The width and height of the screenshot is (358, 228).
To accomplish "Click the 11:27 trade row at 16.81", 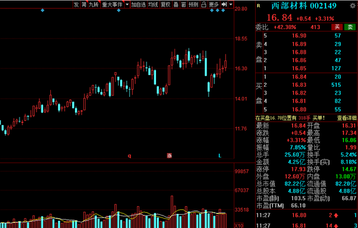I will (306, 226).
